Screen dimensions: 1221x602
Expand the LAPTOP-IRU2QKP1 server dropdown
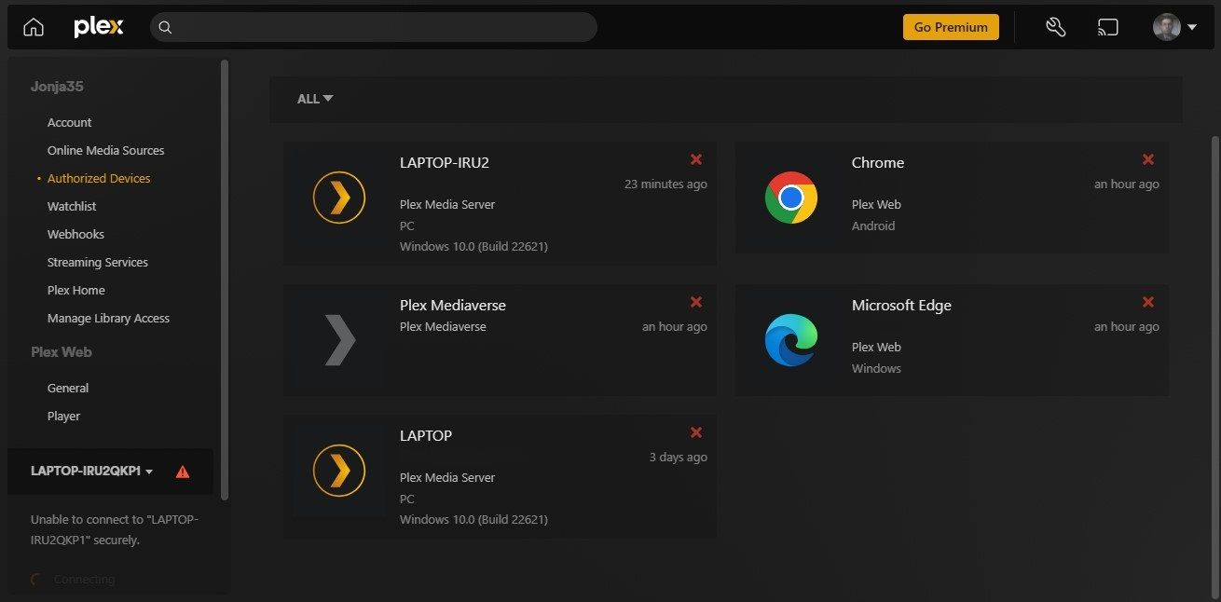[x=150, y=472]
